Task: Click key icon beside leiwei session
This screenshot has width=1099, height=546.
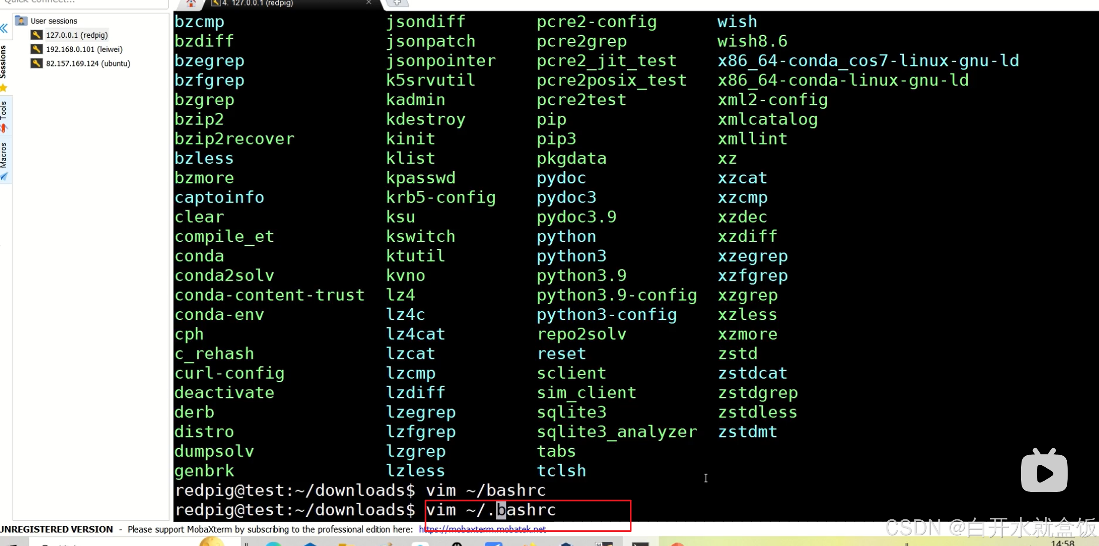Action: (x=37, y=49)
